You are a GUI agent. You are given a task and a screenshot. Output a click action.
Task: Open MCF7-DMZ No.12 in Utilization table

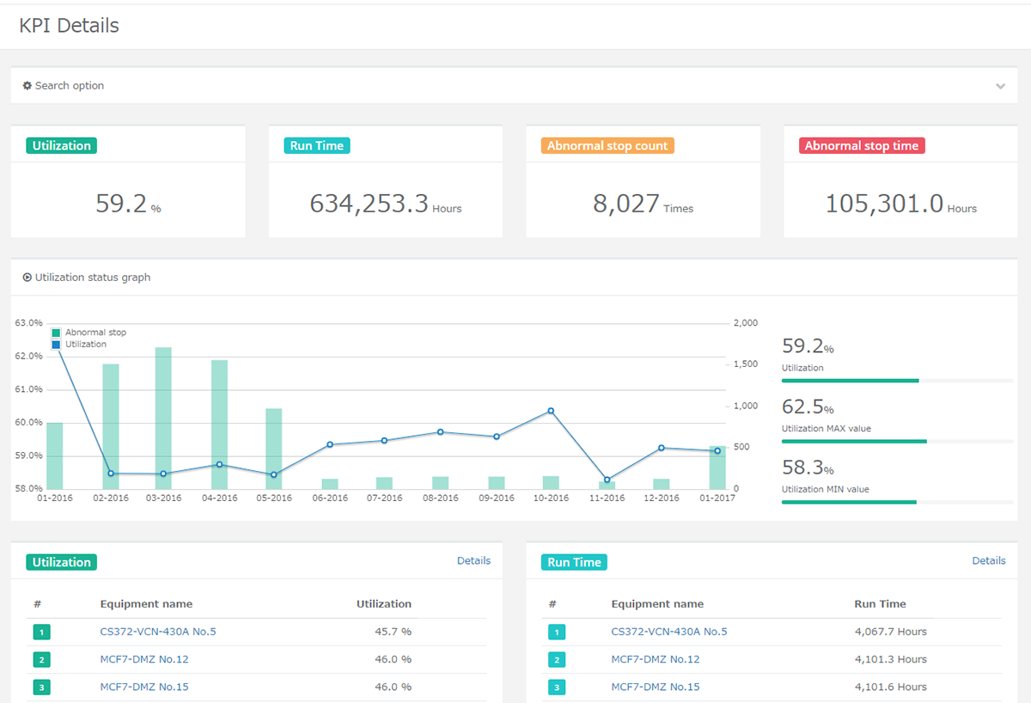144,659
